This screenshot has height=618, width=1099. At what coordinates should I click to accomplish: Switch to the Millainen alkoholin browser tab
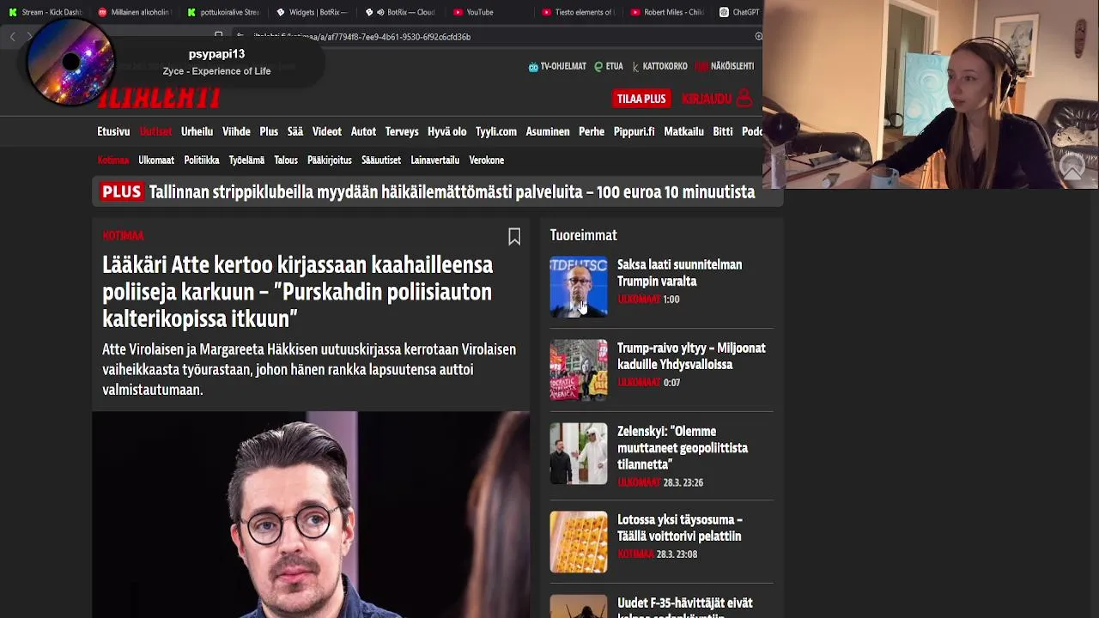click(x=134, y=12)
